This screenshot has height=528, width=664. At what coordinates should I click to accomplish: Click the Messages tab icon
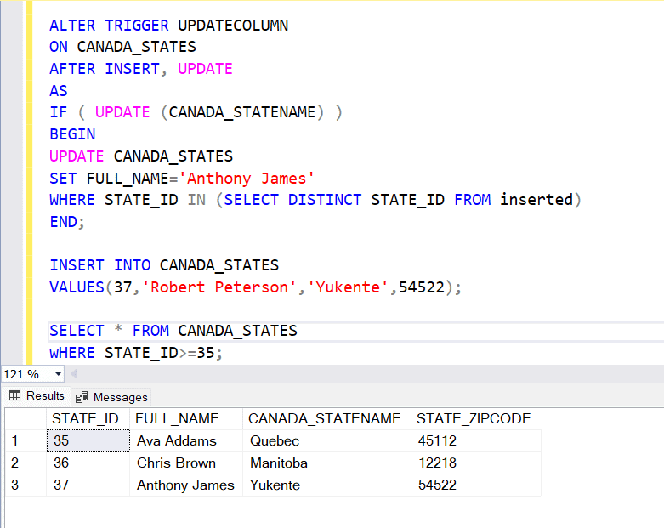tap(82, 397)
